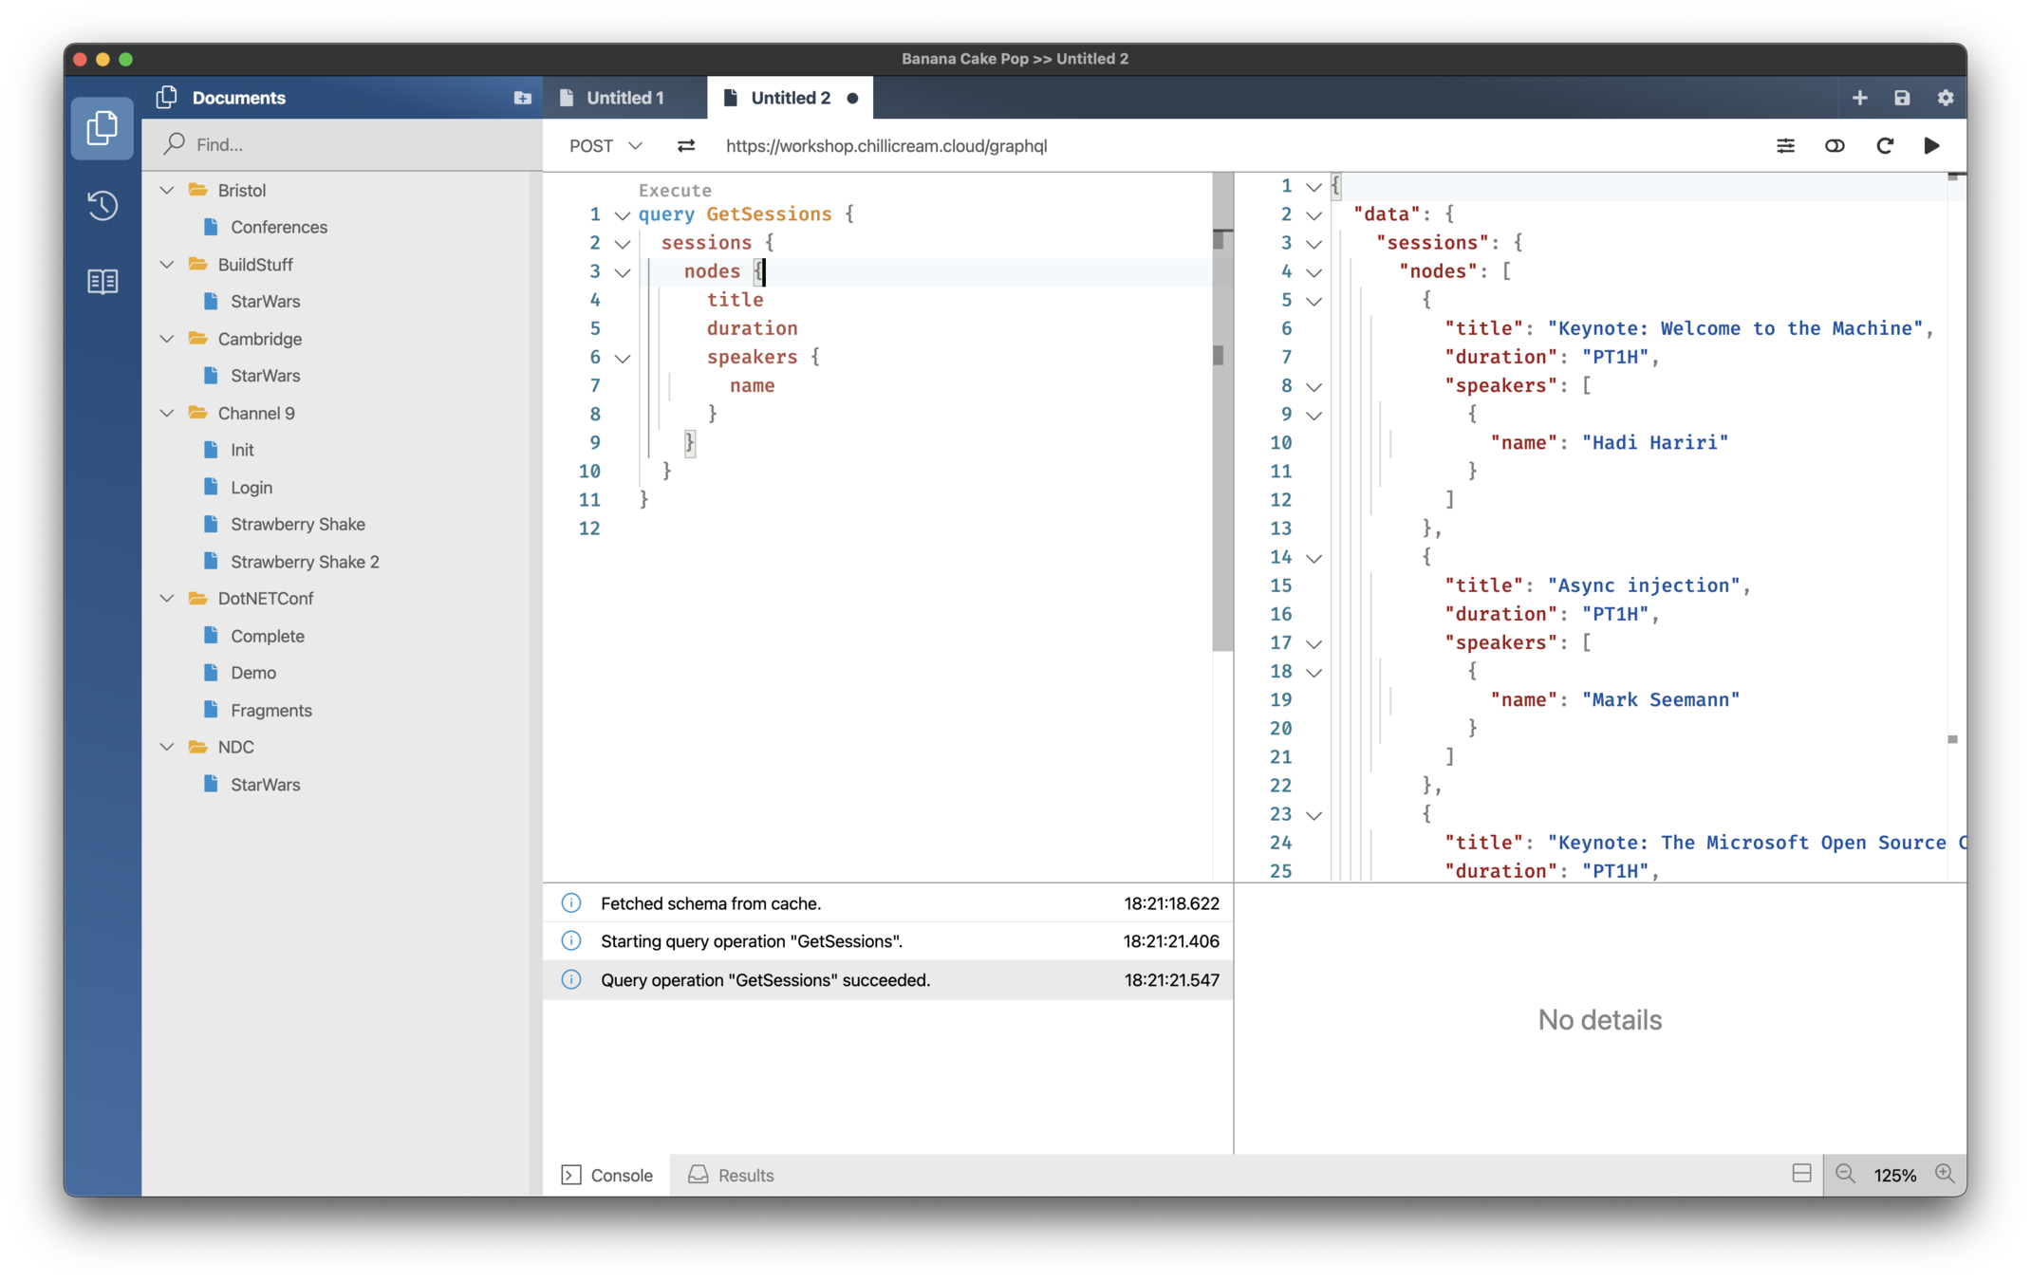The image size is (2031, 1281).
Task: Create new folder in Documents header
Action: tap(522, 98)
